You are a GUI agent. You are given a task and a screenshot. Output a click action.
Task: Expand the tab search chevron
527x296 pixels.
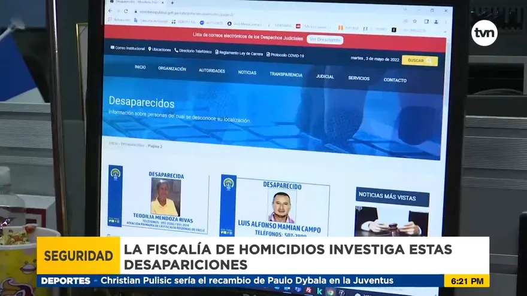(405, 10)
